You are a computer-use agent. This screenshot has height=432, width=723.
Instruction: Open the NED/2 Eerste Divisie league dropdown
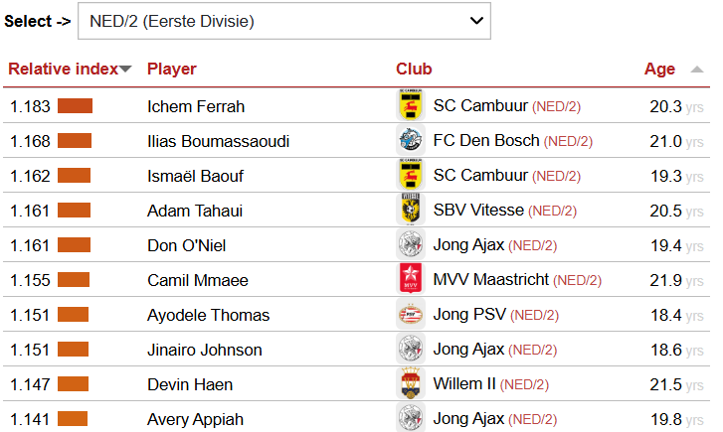(x=283, y=21)
